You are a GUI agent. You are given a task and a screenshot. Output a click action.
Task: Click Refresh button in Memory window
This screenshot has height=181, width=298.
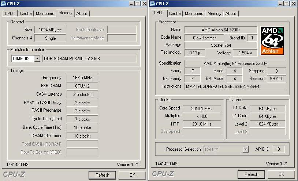[x=102, y=175]
